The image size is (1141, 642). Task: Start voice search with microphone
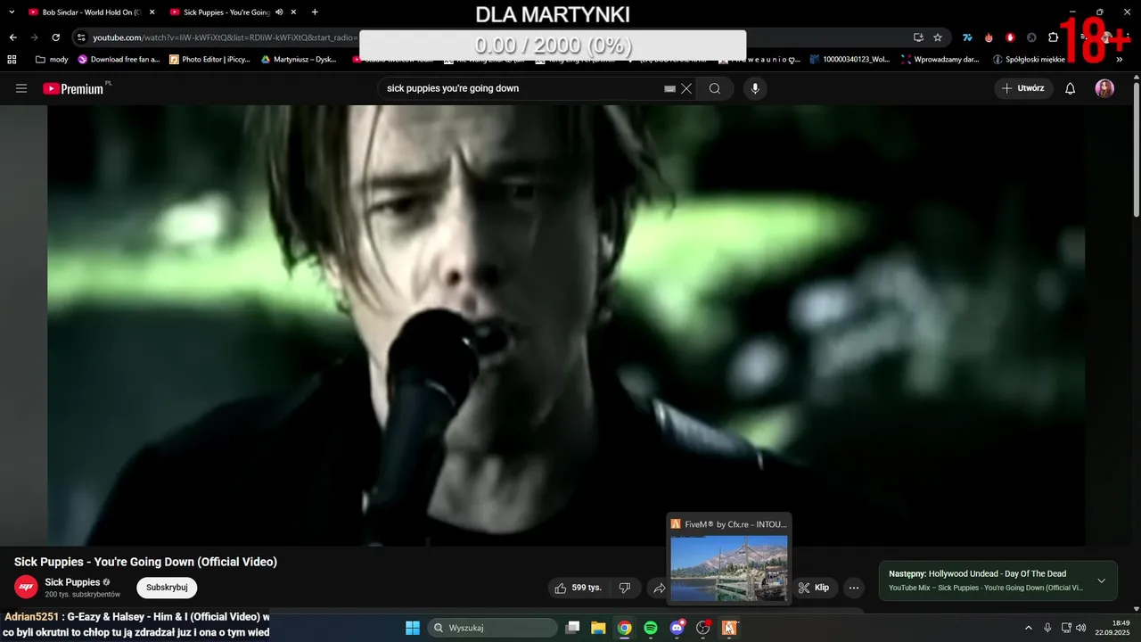(x=755, y=88)
